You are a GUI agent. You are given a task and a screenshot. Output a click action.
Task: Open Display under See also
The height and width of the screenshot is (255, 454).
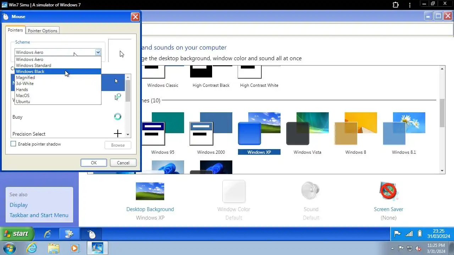pyautogui.click(x=18, y=205)
